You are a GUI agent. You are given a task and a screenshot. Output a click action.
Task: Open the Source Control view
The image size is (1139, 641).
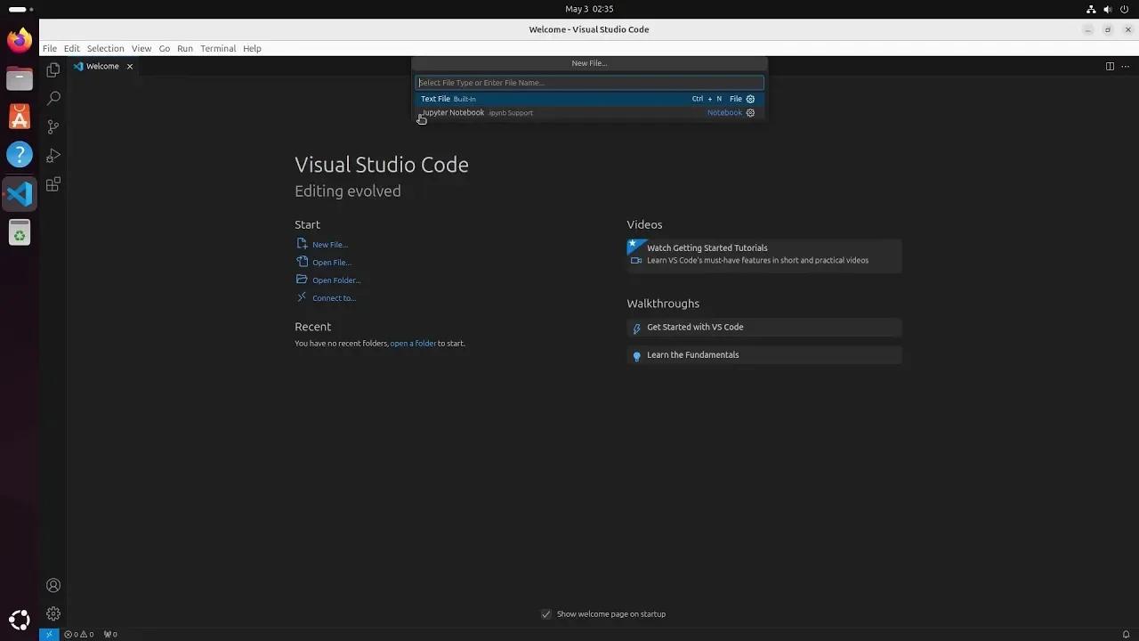point(53,126)
